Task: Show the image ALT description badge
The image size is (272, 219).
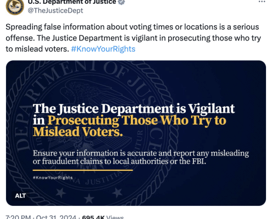Action: pyautogui.click(x=20, y=195)
